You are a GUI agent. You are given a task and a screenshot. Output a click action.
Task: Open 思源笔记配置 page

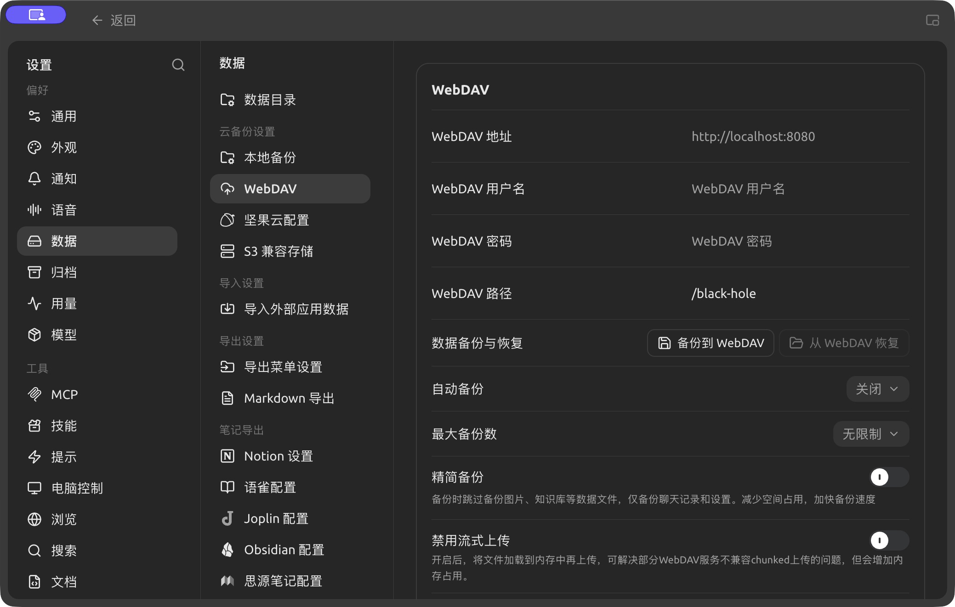click(x=290, y=581)
